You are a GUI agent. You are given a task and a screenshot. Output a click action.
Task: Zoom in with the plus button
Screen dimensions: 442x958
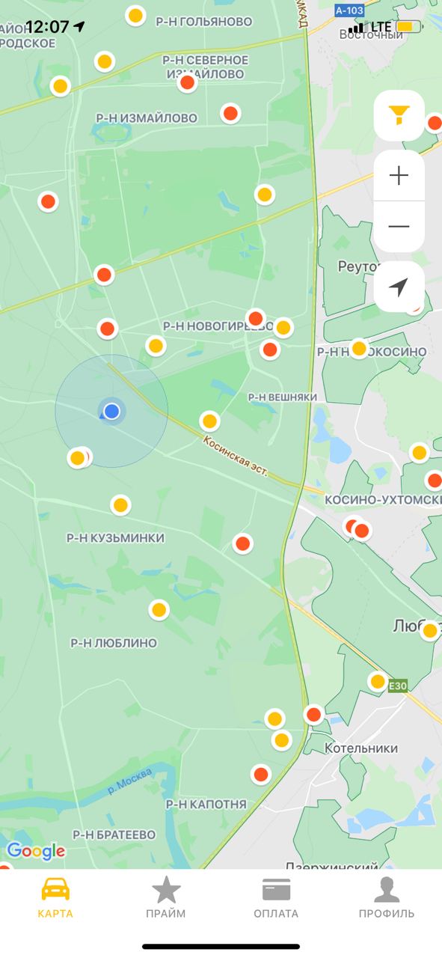coord(399,176)
